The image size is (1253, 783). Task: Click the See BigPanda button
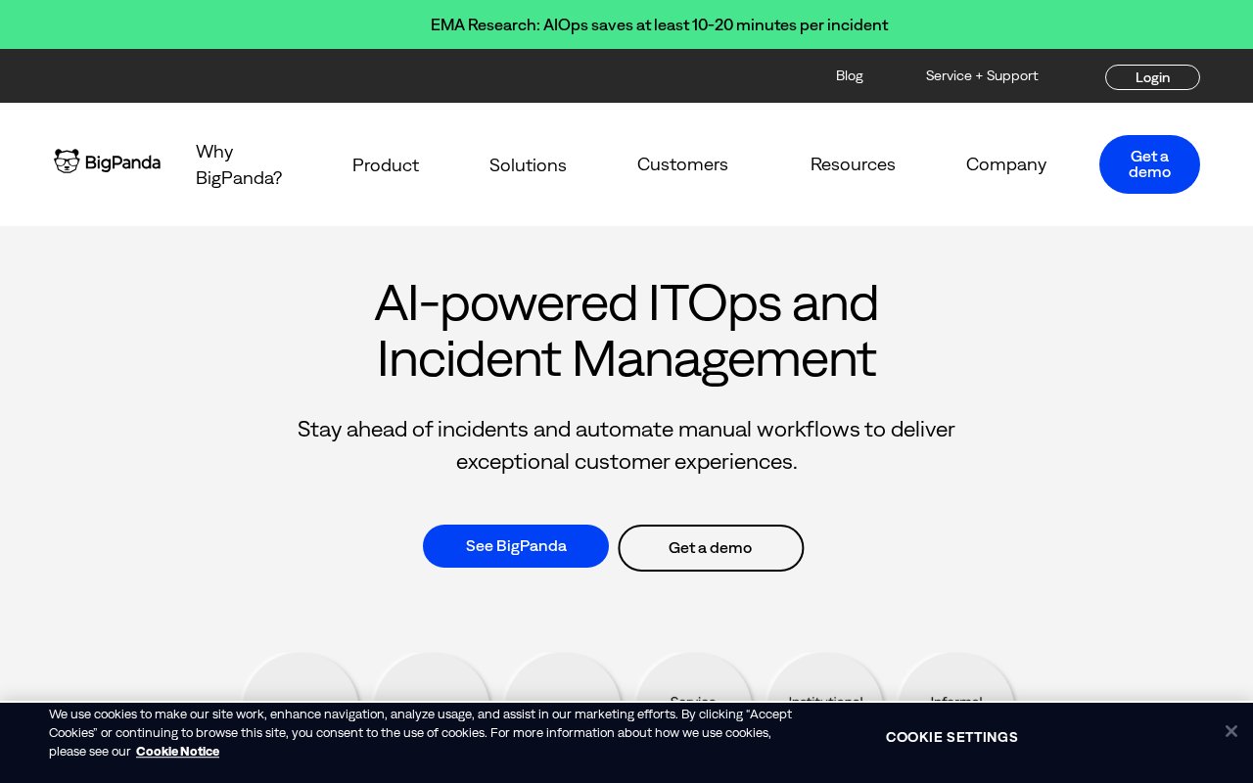(x=516, y=546)
